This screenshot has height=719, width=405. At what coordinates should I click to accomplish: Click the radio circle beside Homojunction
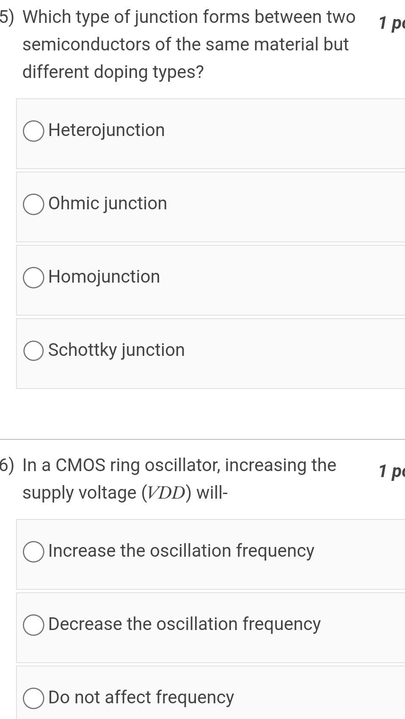tap(33, 277)
